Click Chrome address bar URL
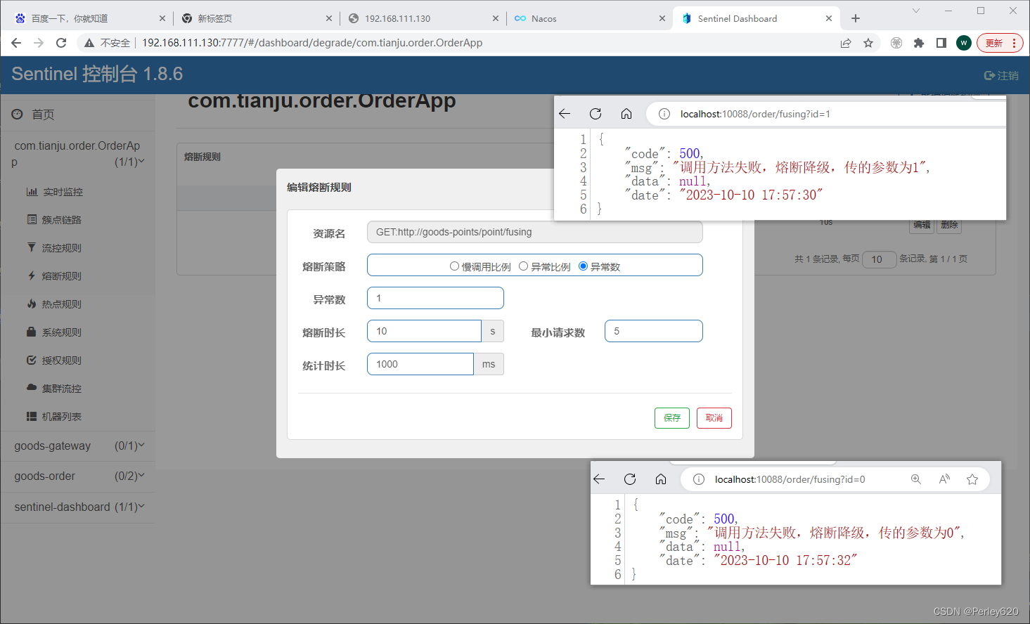The width and height of the screenshot is (1030, 624). coord(312,43)
